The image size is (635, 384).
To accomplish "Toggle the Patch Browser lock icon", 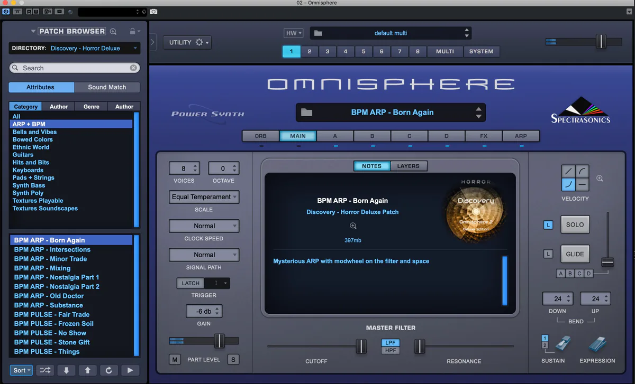I will 132,32.
